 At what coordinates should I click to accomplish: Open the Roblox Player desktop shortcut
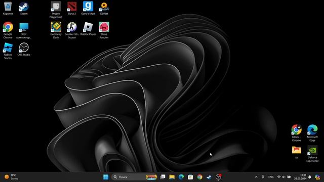click(88, 29)
